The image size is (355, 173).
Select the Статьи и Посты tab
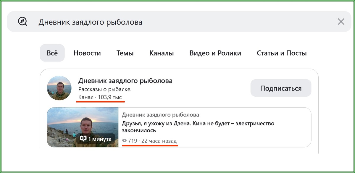click(x=282, y=53)
